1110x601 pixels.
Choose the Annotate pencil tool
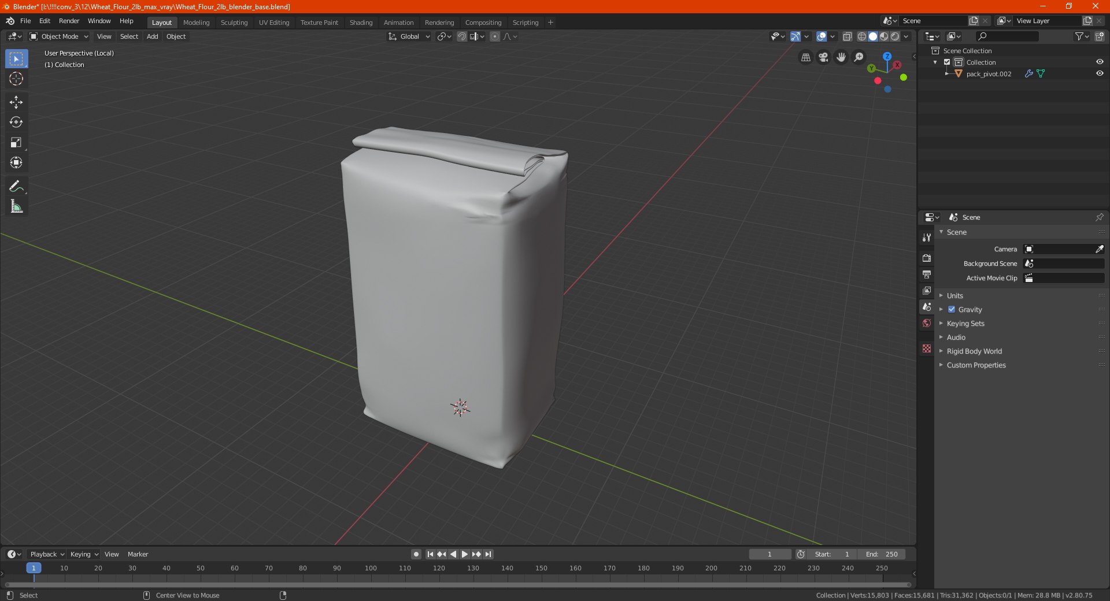click(x=16, y=186)
